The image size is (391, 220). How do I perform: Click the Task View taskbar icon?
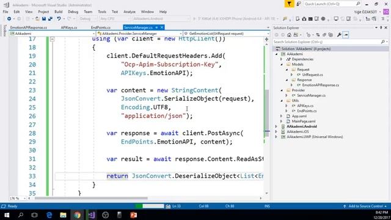[35, 215]
